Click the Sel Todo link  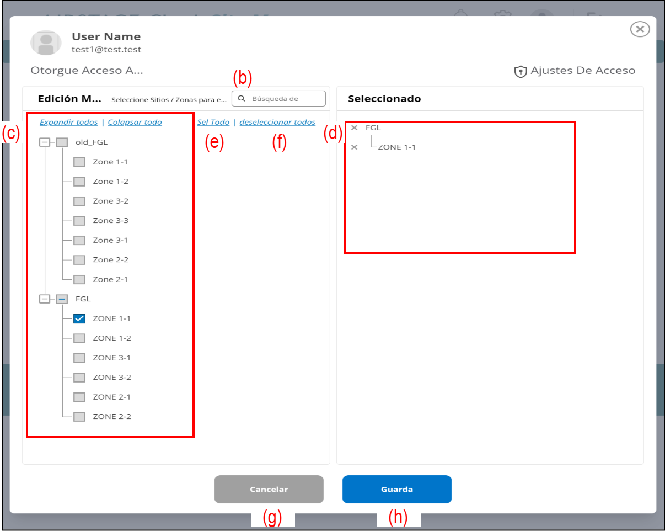[x=213, y=123]
